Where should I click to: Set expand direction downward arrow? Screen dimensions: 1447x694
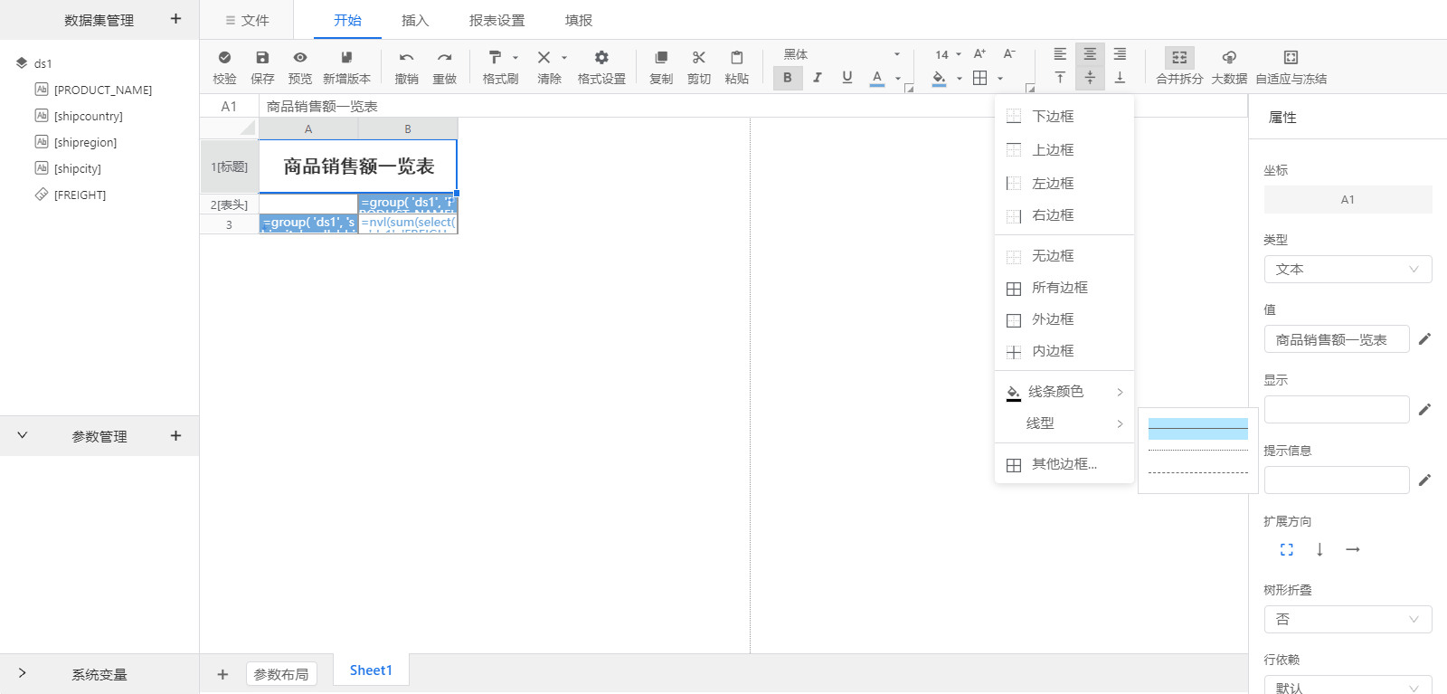(x=1319, y=549)
